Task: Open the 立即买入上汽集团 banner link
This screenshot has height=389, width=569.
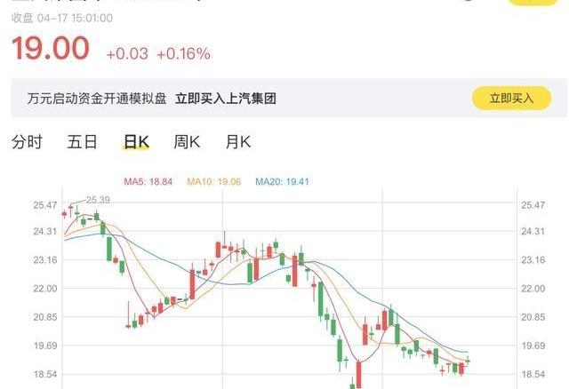Action: coord(225,99)
